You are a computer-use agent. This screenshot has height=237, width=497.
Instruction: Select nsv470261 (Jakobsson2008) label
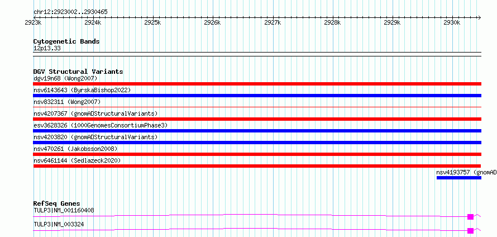tap(75, 149)
